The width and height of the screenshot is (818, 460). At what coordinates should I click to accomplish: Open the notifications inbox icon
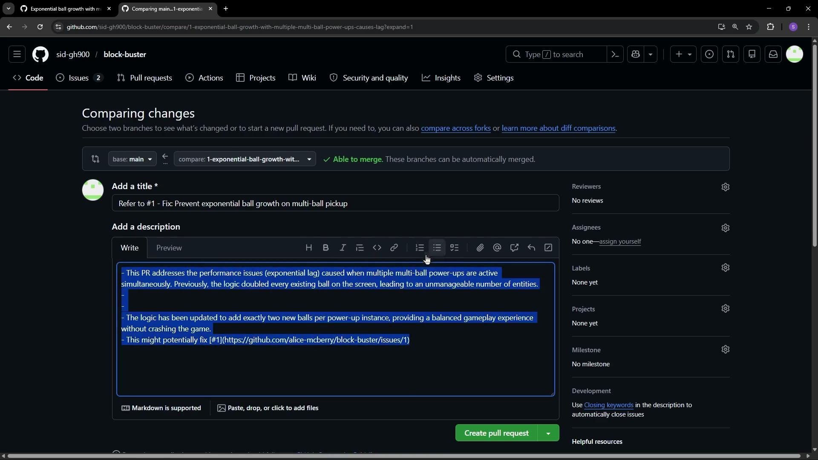point(773,55)
